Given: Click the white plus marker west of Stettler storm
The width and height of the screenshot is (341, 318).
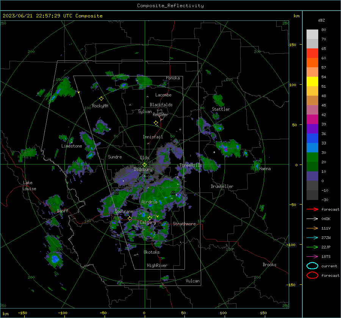Looking at the screenshot, I should [214, 152].
